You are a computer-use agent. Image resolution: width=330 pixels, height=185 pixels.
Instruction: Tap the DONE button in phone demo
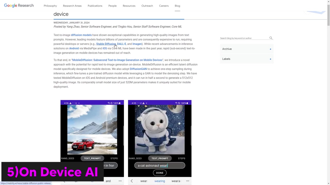(160, 173)
